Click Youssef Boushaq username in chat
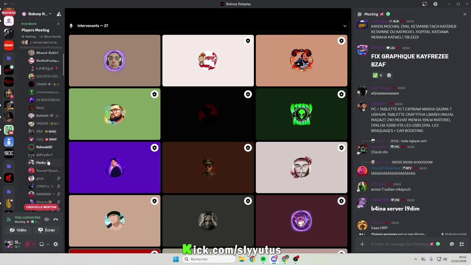This screenshot has width=471, height=265. coord(385,168)
